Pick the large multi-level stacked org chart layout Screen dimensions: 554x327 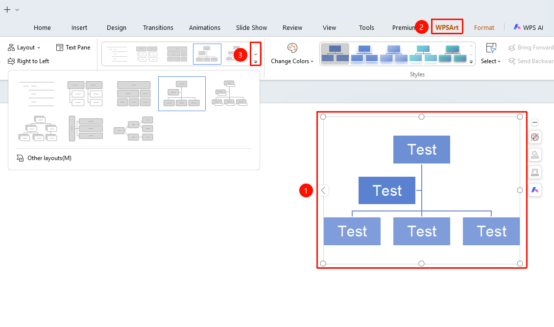pyautogui.click(x=38, y=129)
